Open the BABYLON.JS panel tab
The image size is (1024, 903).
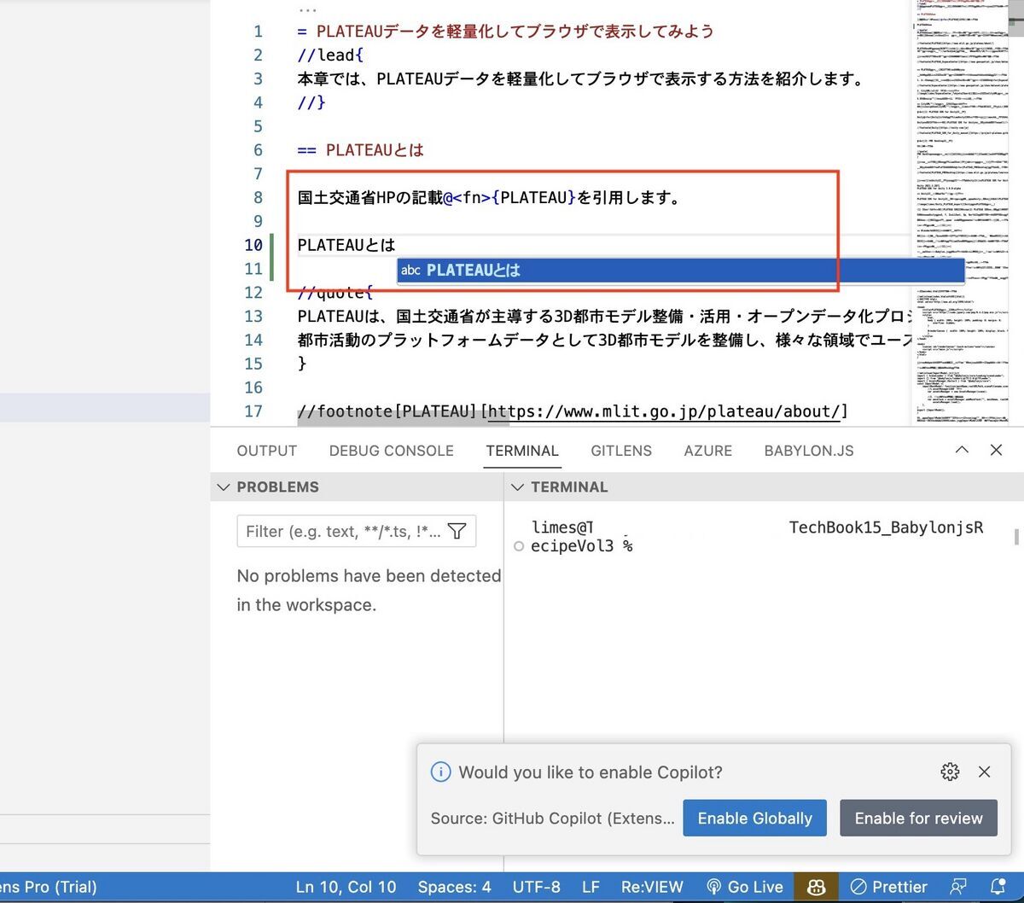point(809,451)
